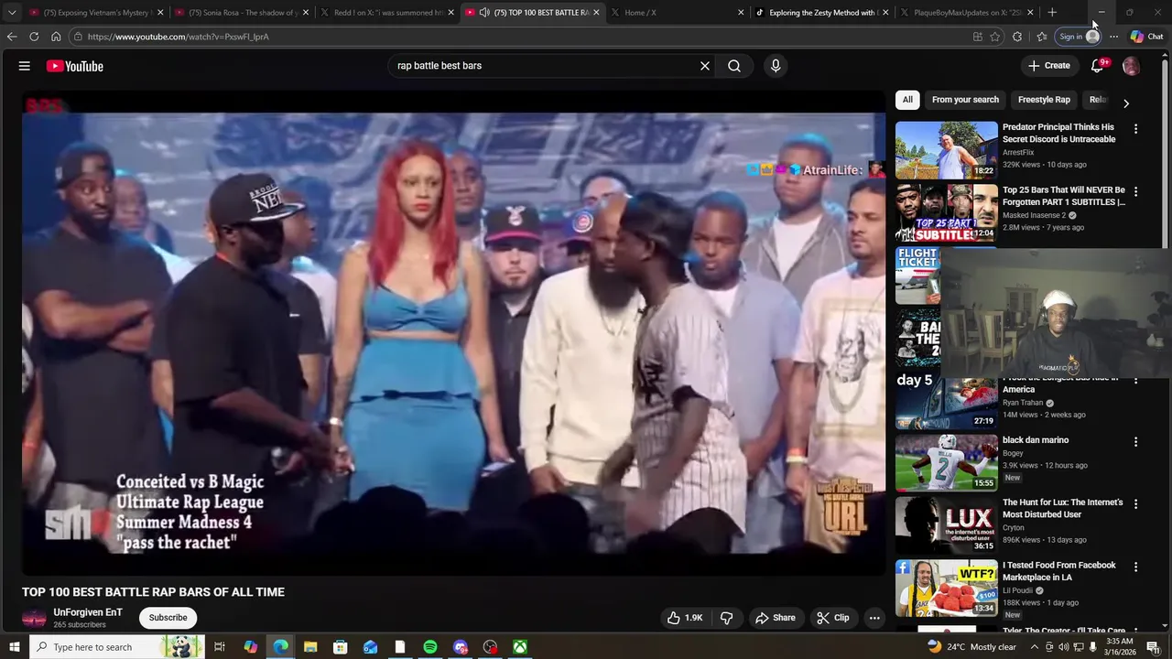
Task: Open Xbox app from the taskbar
Action: tap(519, 647)
